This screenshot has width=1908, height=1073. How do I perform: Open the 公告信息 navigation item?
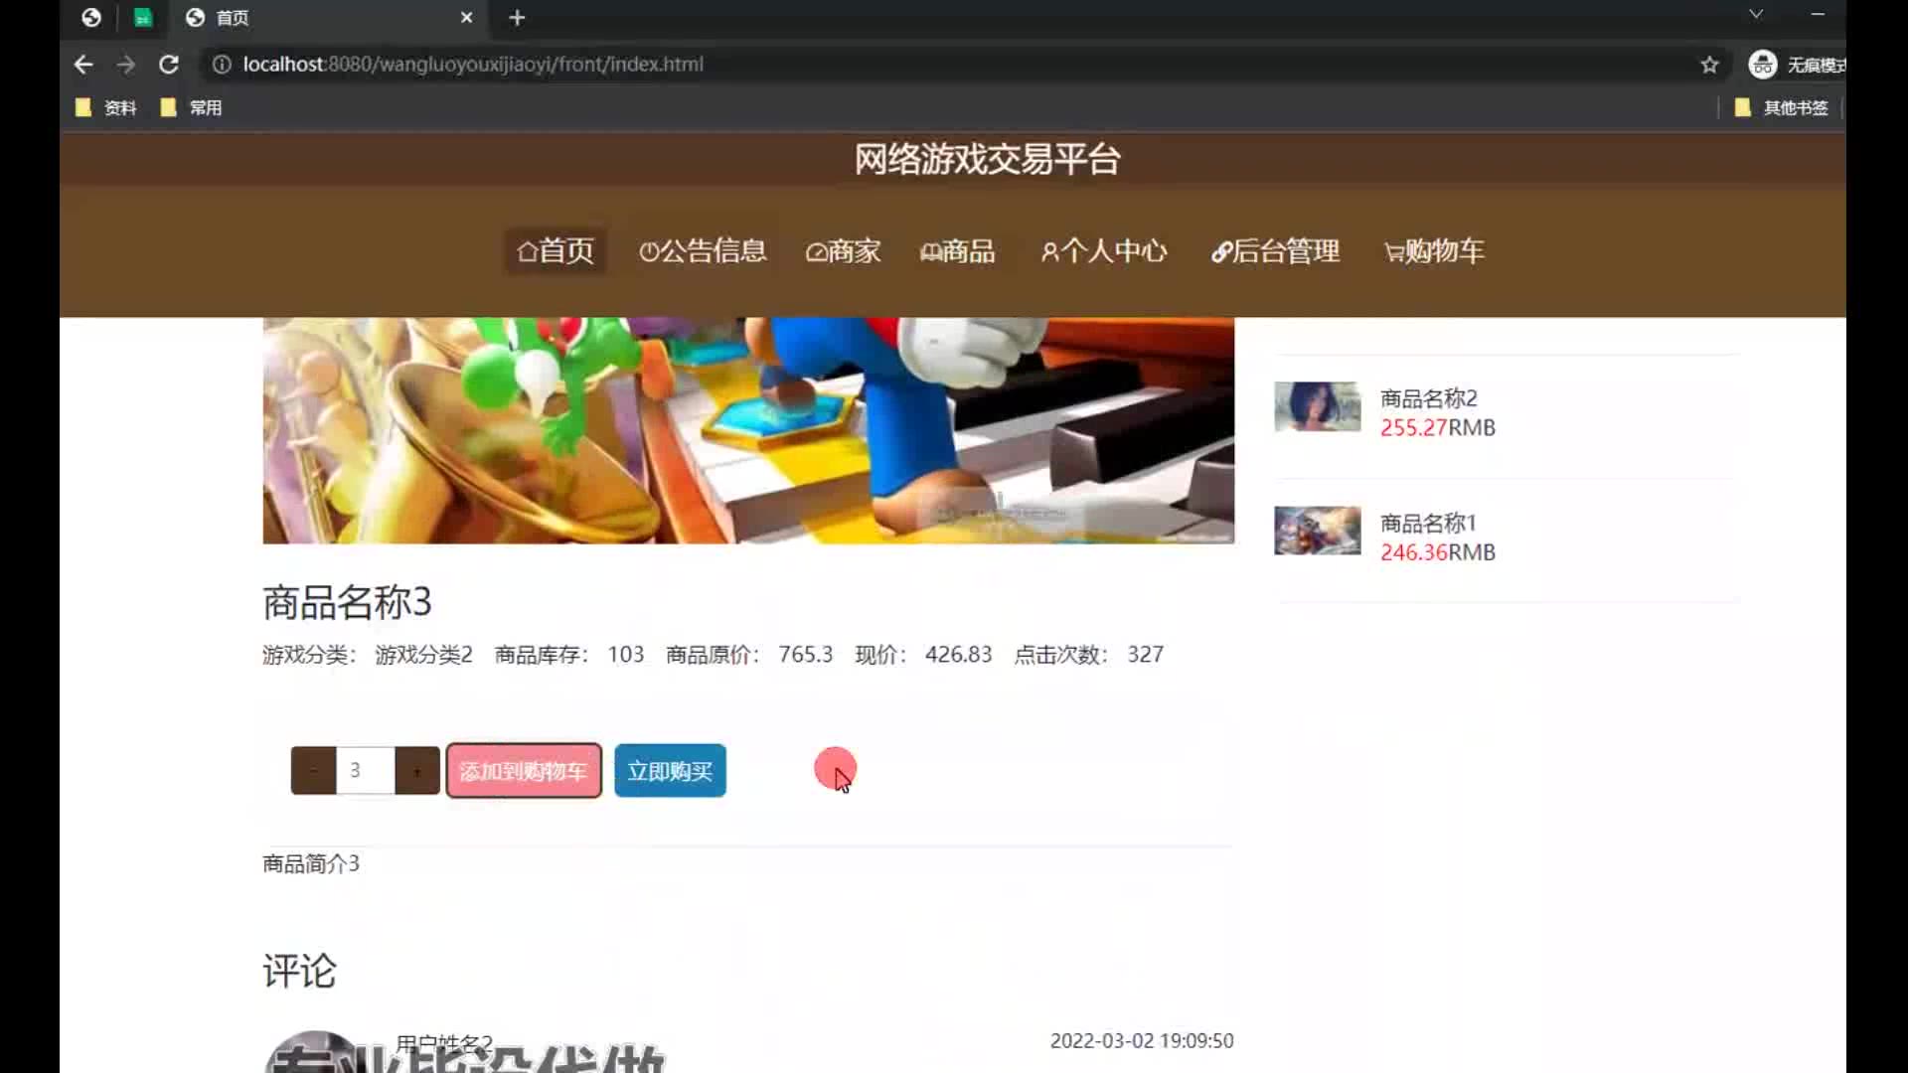[x=703, y=251]
